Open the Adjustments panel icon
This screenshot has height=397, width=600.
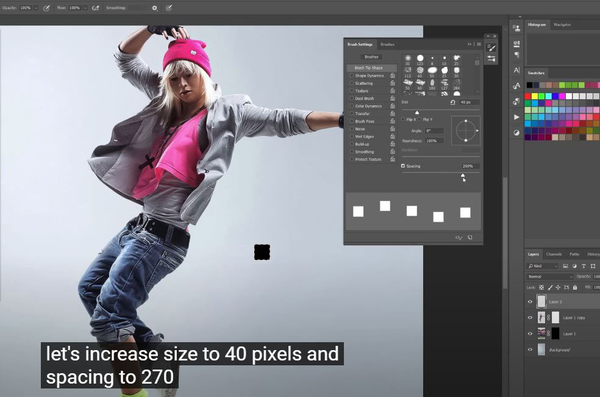click(x=516, y=132)
